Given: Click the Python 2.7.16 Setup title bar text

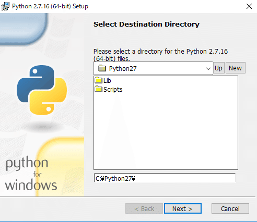Looking at the screenshot, I should point(50,6).
